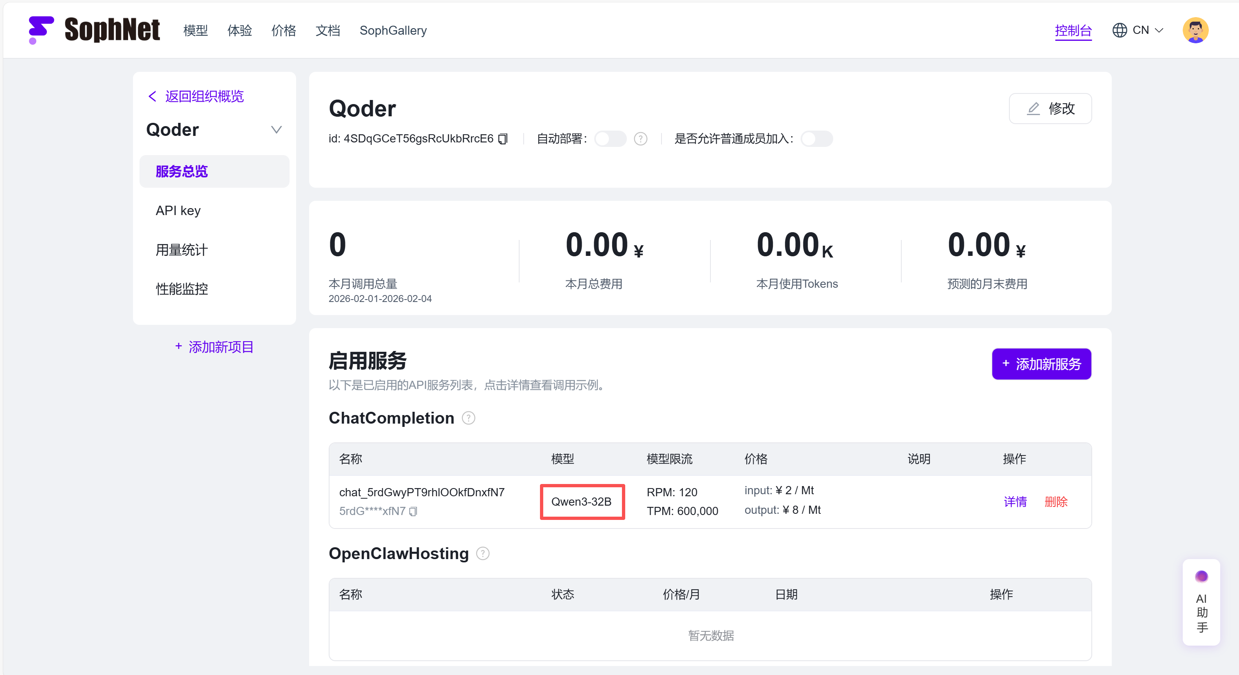Open the API key sidebar item
The height and width of the screenshot is (675, 1239).
tap(178, 211)
